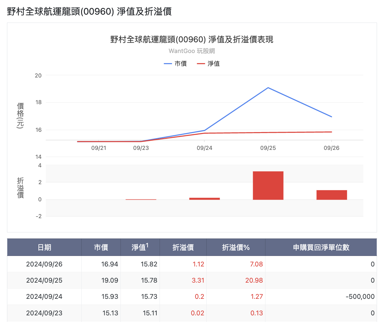
Task: Select the 2024/09/23 date cell
Action: coord(44,313)
